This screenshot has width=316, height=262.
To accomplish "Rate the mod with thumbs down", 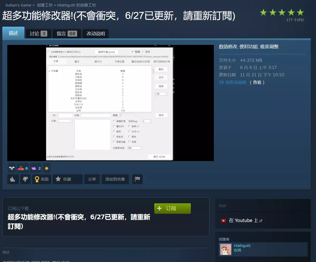I will [25, 179].
